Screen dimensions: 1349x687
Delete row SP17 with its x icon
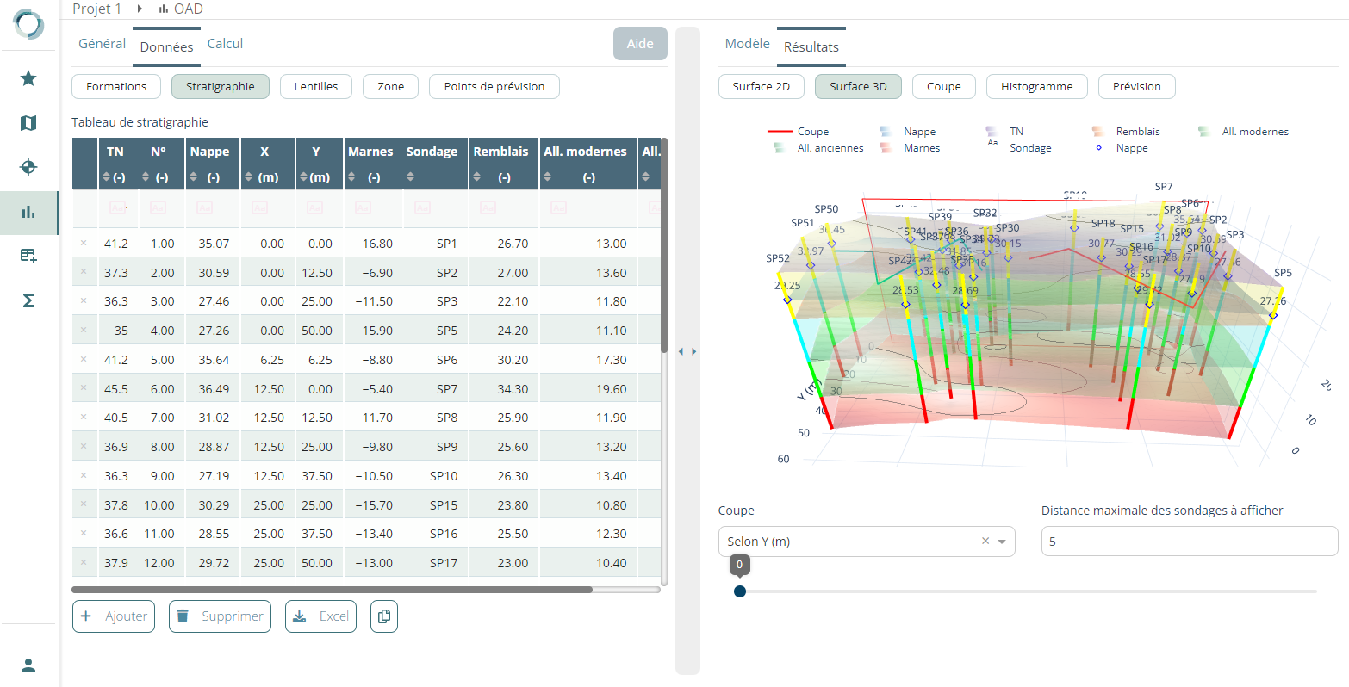click(x=84, y=562)
